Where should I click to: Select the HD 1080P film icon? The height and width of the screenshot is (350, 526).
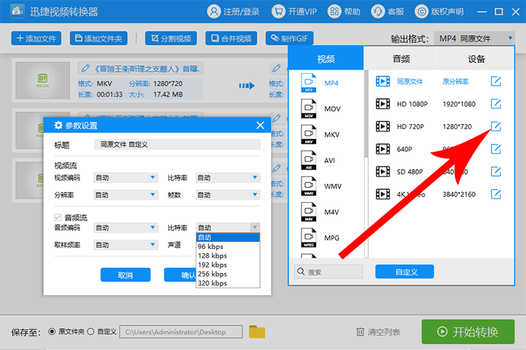[x=383, y=104]
